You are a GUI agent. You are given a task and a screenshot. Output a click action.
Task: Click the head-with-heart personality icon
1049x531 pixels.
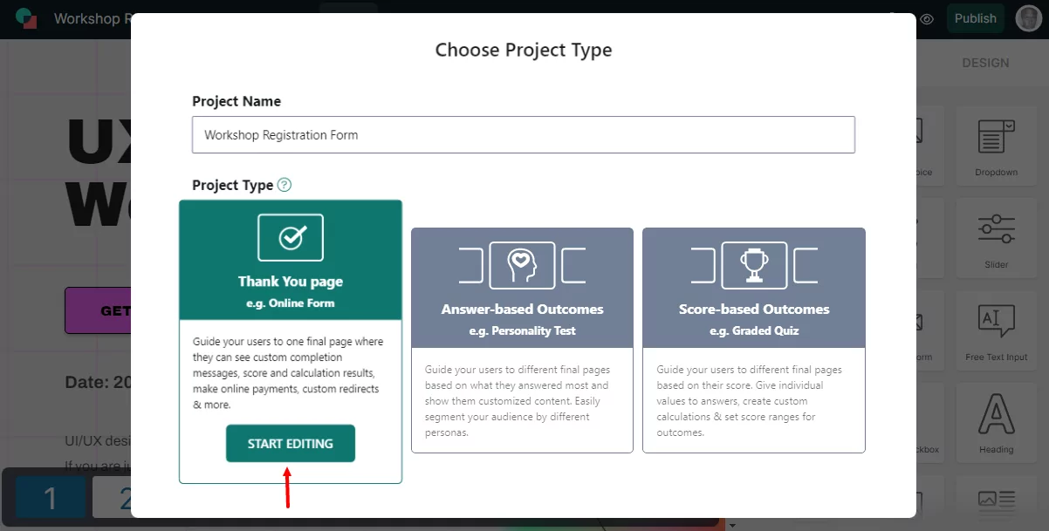(522, 265)
